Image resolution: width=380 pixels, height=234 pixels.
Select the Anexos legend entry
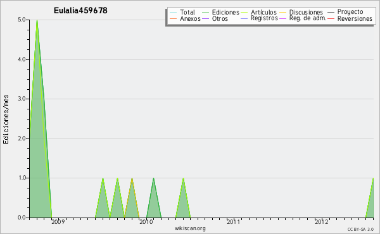click(185, 18)
